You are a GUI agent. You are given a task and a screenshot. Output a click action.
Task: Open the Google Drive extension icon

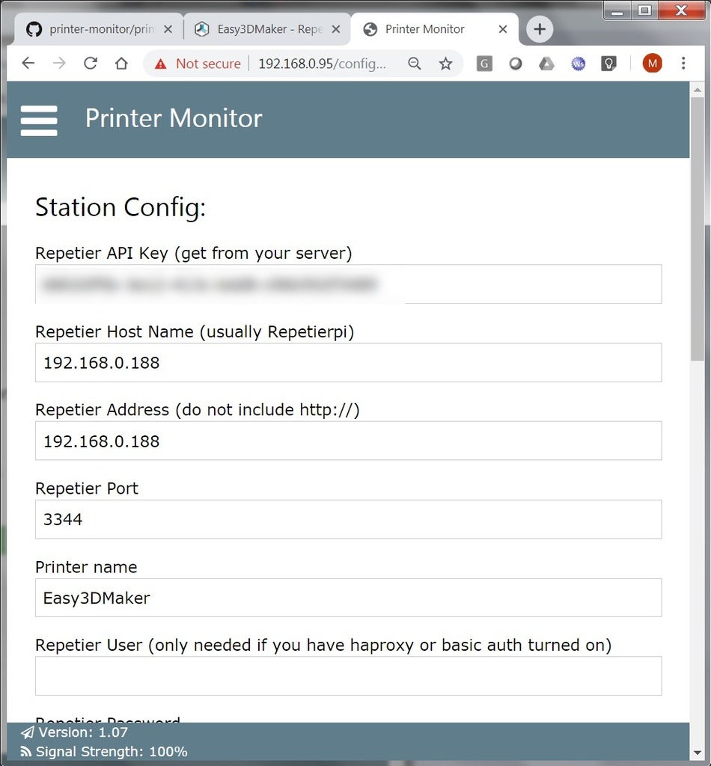pos(547,64)
